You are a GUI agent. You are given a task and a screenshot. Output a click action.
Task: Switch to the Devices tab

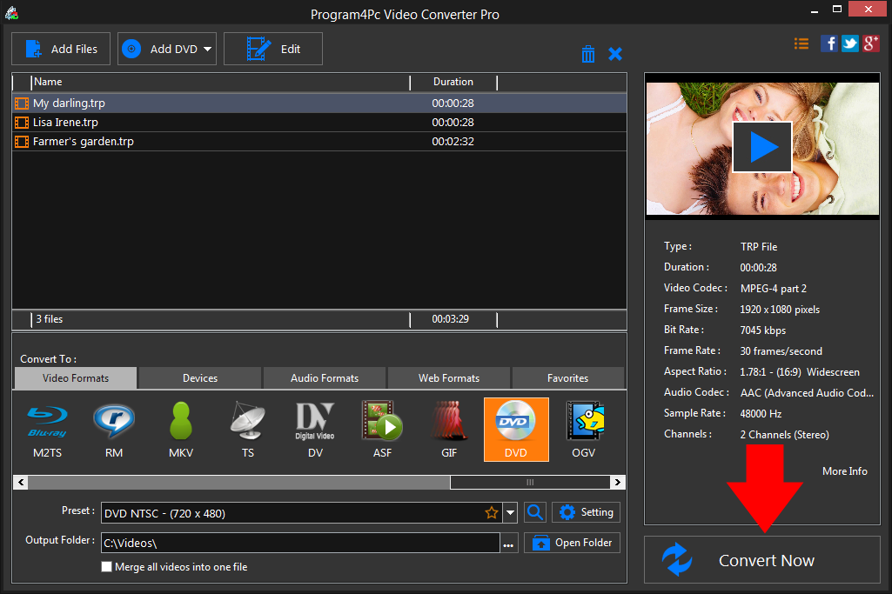pos(199,377)
